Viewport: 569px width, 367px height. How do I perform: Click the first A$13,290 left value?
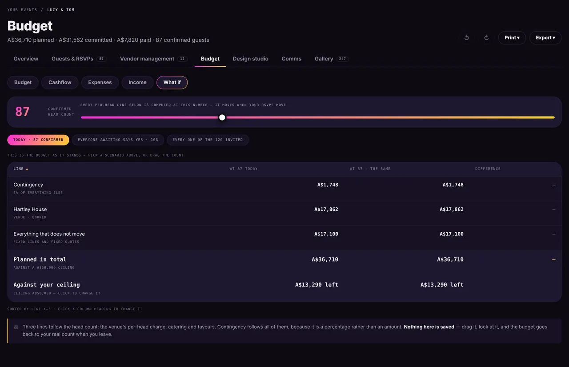(317, 285)
